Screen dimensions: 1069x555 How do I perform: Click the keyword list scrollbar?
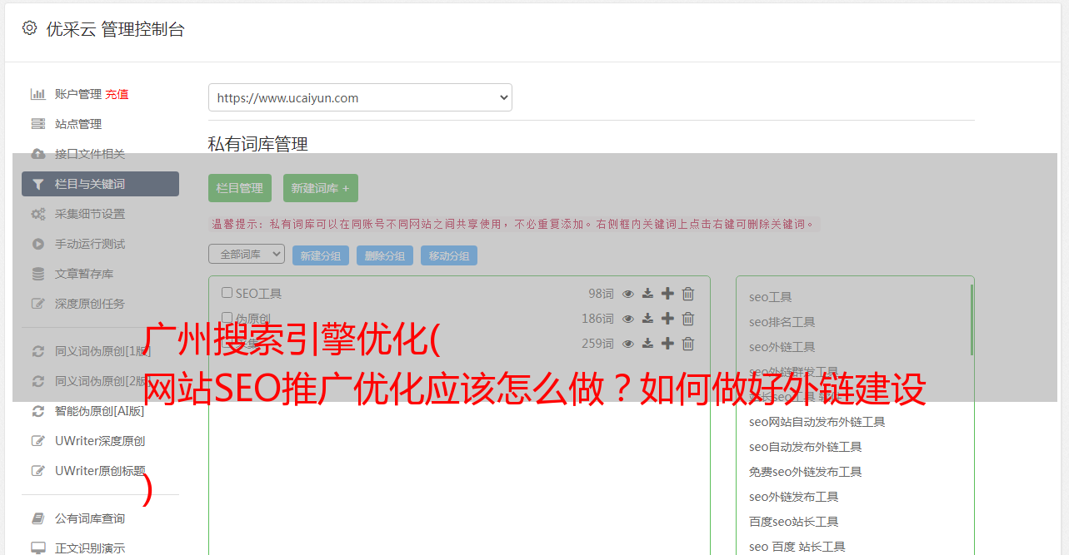(972, 320)
